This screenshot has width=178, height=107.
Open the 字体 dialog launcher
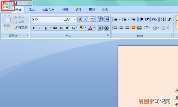[108, 35]
